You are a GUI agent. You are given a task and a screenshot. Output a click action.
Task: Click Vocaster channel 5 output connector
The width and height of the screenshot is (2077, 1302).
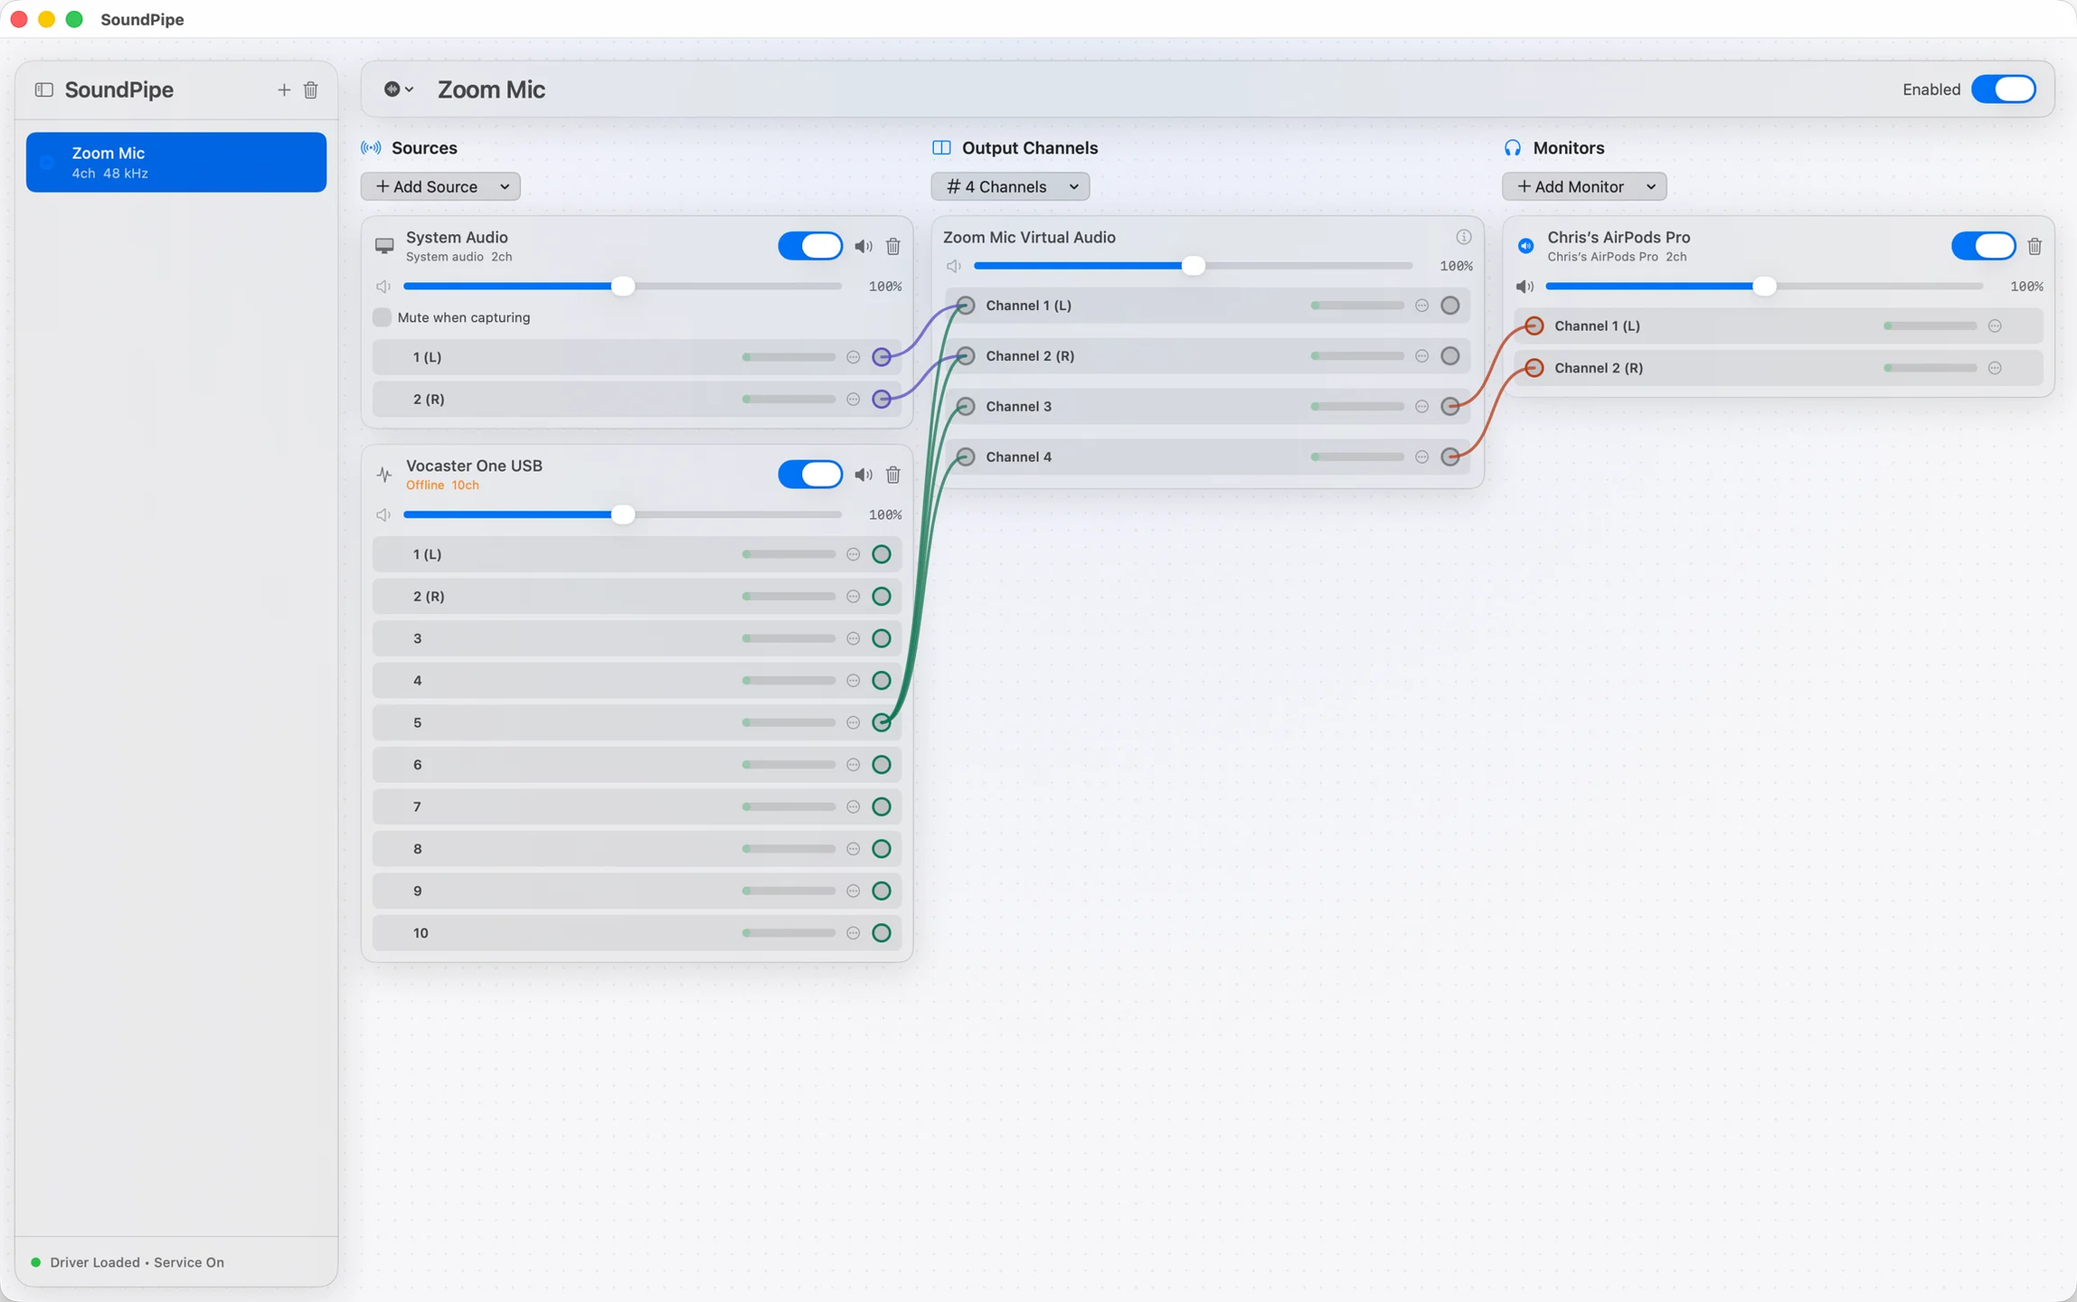coord(882,722)
